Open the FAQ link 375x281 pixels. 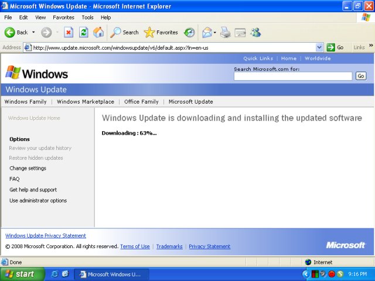pyautogui.click(x=14, y=179)
